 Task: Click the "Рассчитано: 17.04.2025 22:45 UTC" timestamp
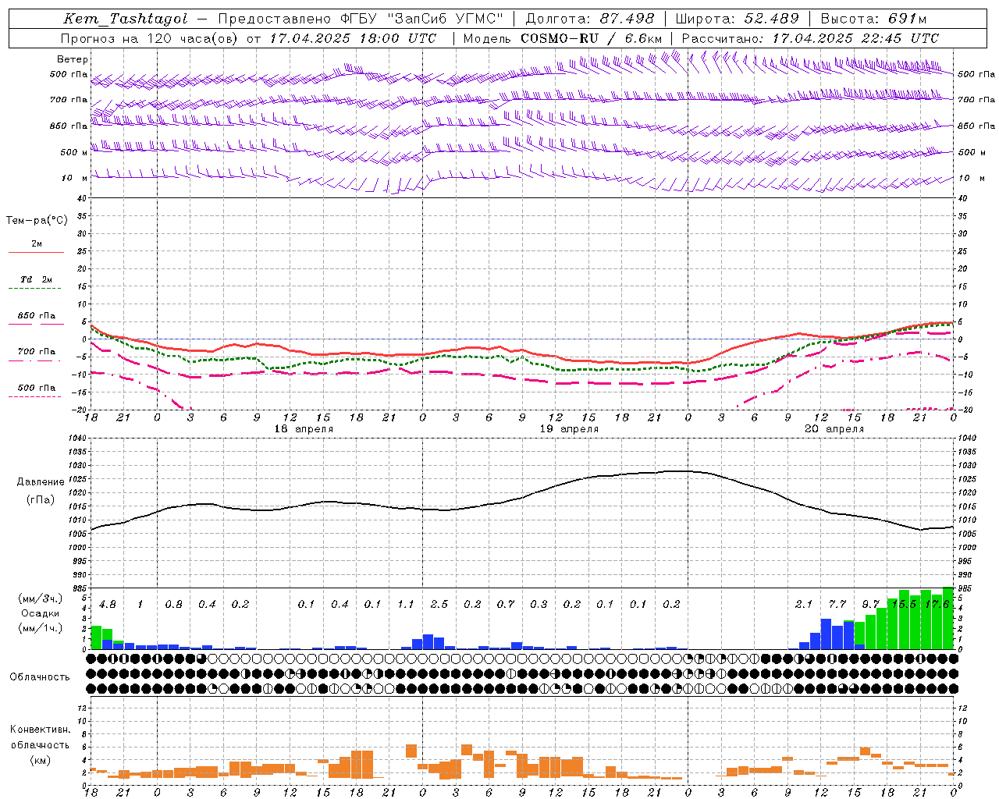tap(811, 38)
